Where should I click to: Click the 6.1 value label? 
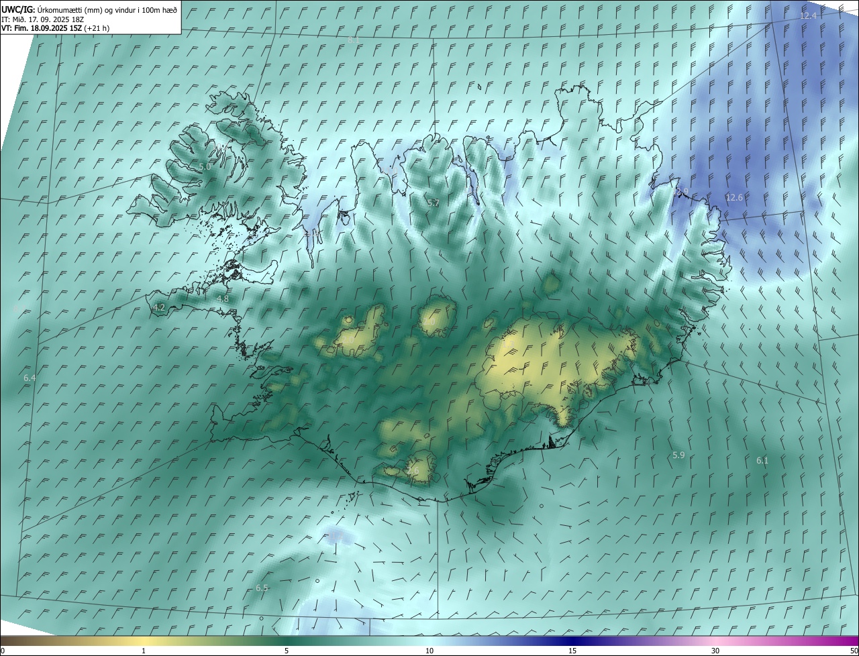point(762,460)
